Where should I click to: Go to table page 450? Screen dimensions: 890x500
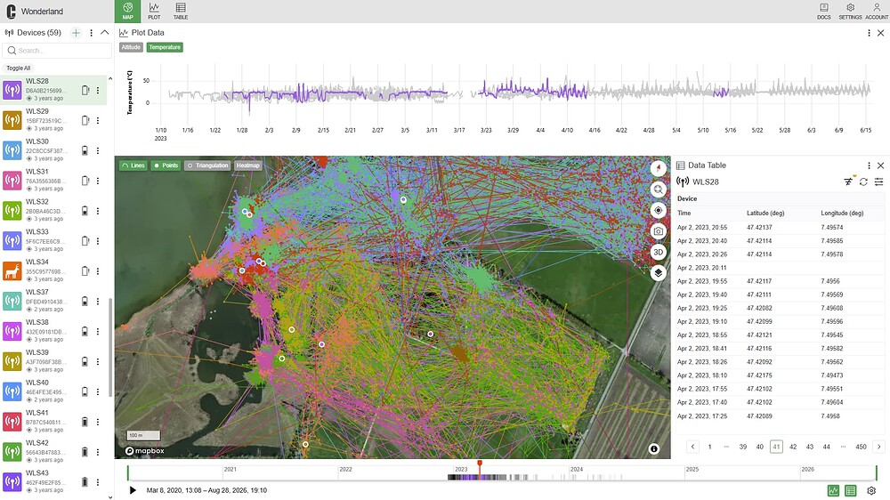point(861,447)
